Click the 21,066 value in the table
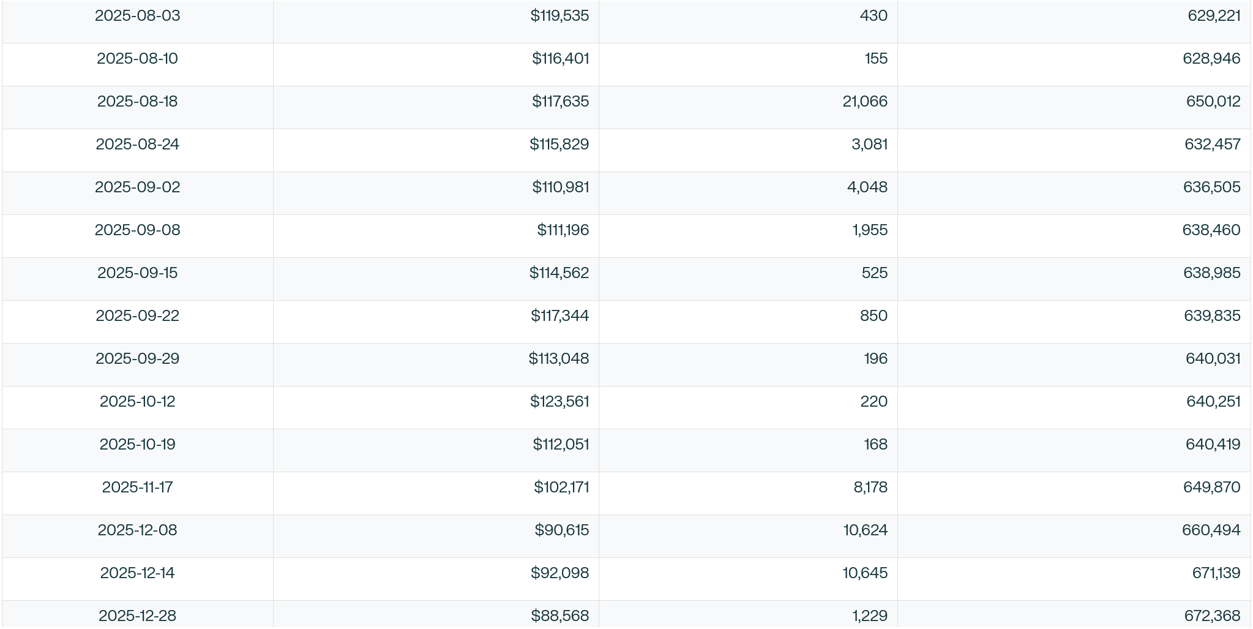This screenshot has height=629, width=1253. 864,102
